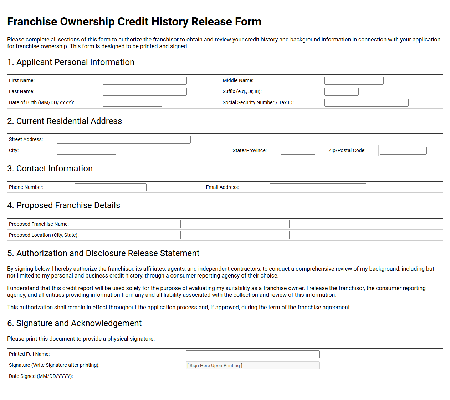Screen dimensions: 450x400
Task: Click the 'City:' label
Action: (x=14, y=151)
